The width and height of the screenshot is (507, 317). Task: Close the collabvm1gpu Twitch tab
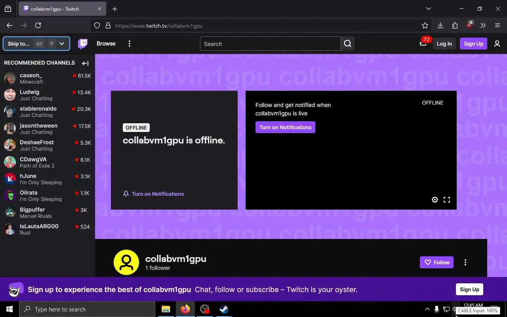coord(99,9)
